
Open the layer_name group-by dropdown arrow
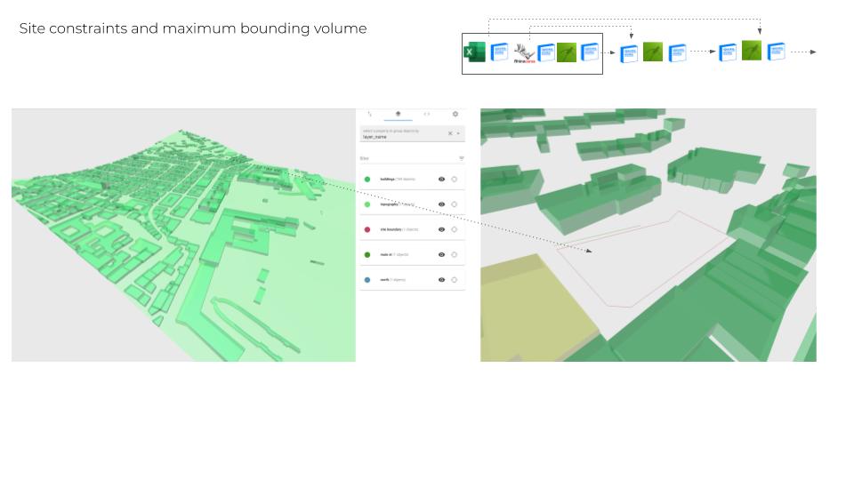pyautogui.click(x=458, y=133)
